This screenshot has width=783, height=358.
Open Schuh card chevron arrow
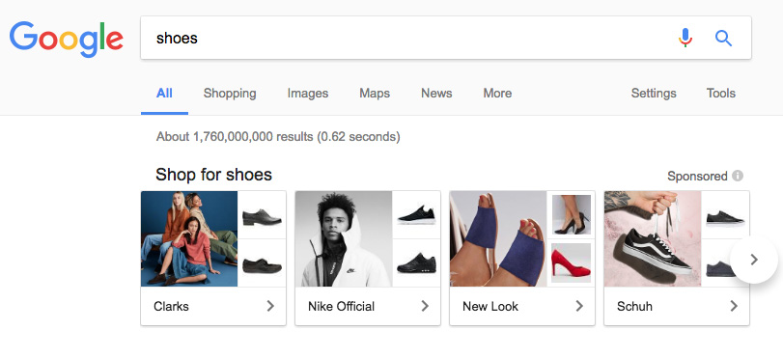pyautogui.click(x=734, y=306)
